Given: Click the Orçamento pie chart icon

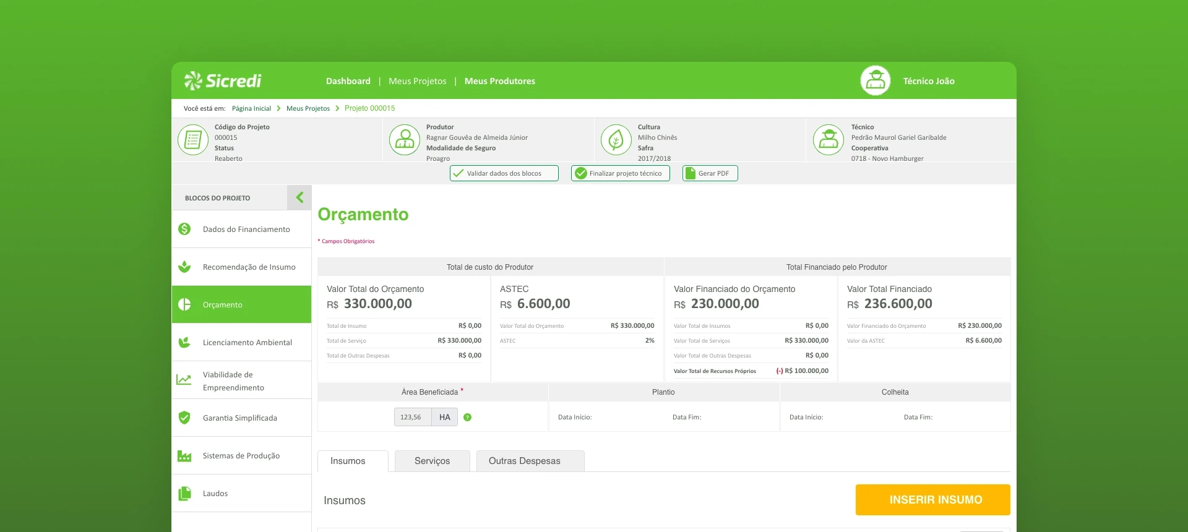Looking at the screenshot, I should 184,304.
